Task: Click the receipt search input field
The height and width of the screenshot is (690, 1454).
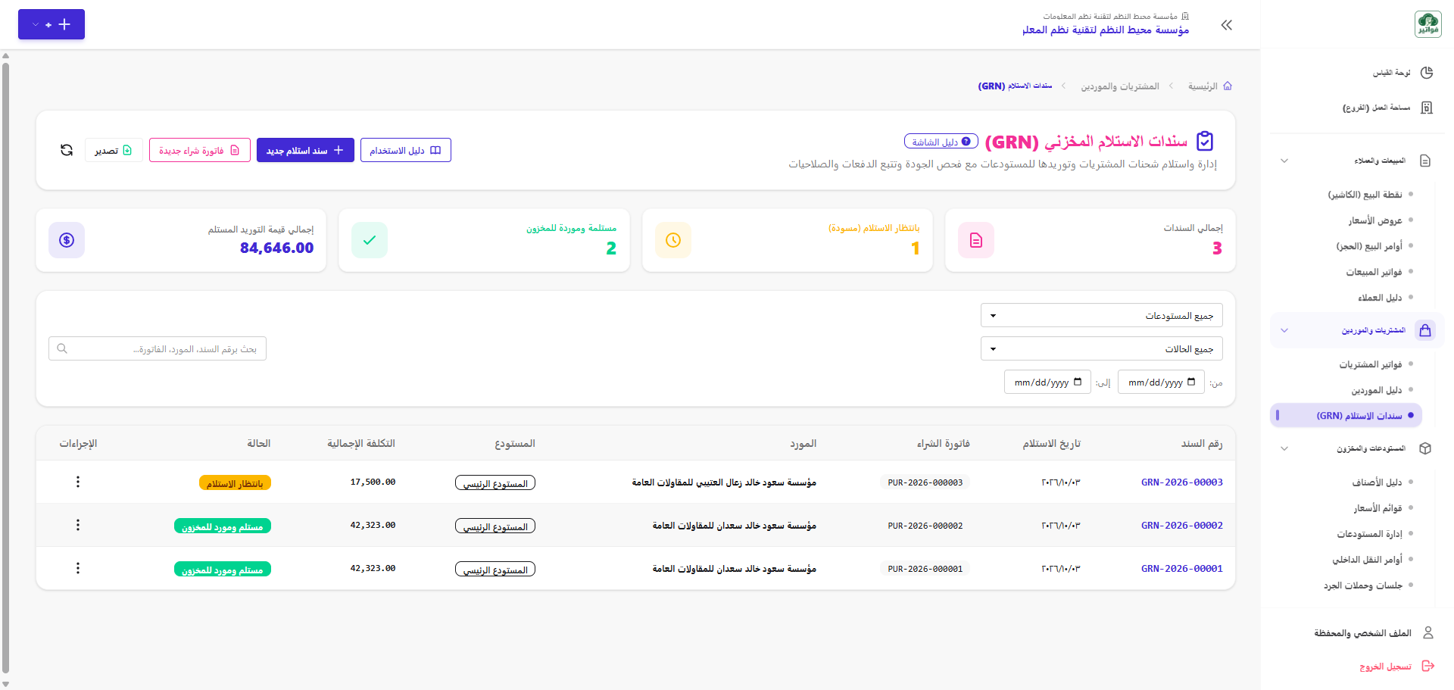Action: pos(158,348)
